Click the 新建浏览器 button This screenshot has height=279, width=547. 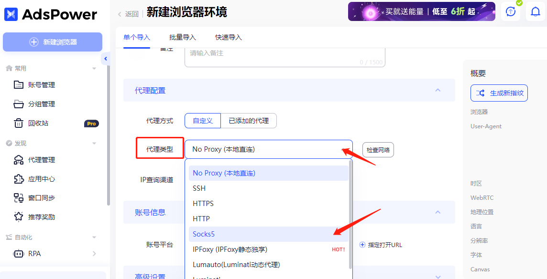[x=53, y=42]
